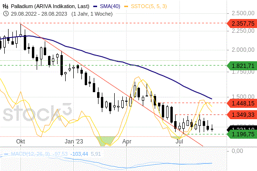Click the last candlestick on the chart
Screen dimensions: 257x171
(x=212, y=128)
